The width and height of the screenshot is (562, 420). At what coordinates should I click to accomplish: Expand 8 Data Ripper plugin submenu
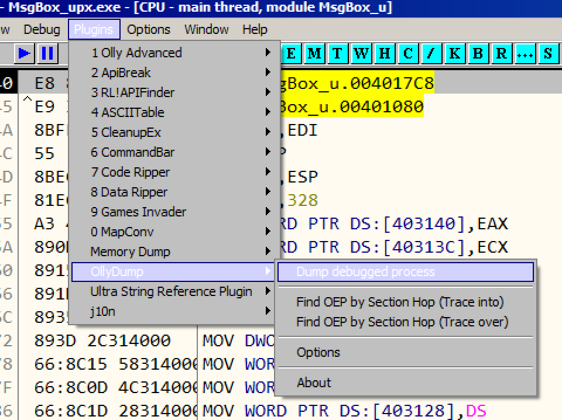[174, 192]
